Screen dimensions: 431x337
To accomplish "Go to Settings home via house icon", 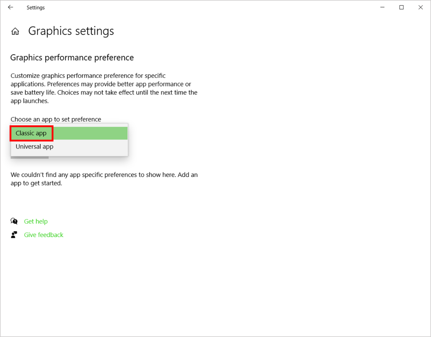I will coord(15,31).
